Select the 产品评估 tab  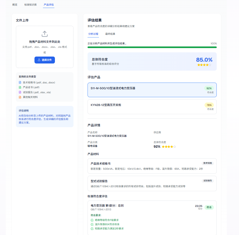click(49, 5)
